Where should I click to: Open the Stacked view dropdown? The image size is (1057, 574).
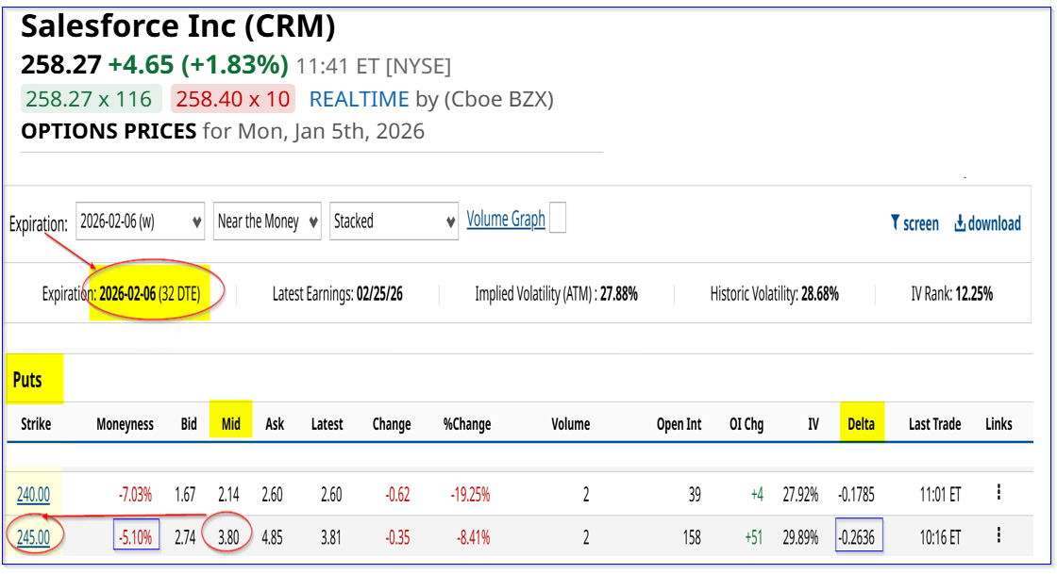(394, 221)
